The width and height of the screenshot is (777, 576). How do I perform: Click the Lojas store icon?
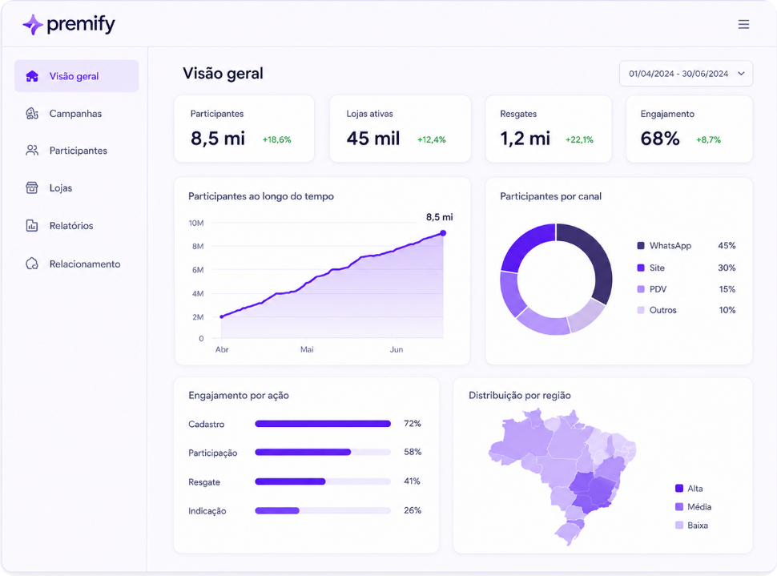coord(32,188)
